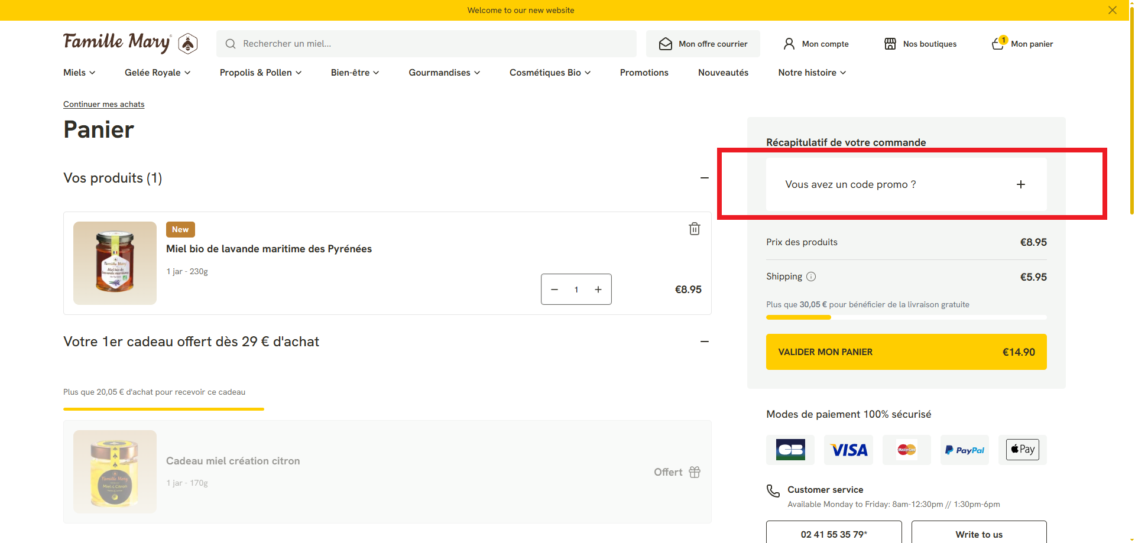
Task: Click the 'Récapitulatif de votre commande' heading
Action: pyautogui.click(x=846, y=142)
